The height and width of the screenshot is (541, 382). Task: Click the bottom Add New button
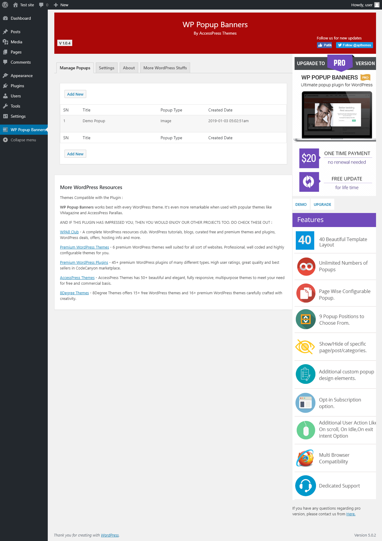click(75, 154)
